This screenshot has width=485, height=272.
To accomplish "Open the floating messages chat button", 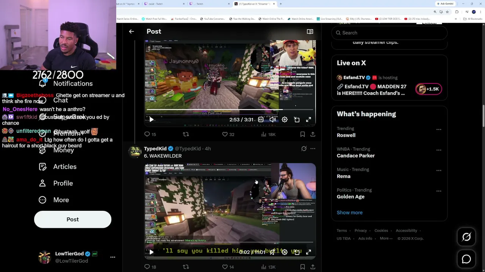I will point(466,259).
